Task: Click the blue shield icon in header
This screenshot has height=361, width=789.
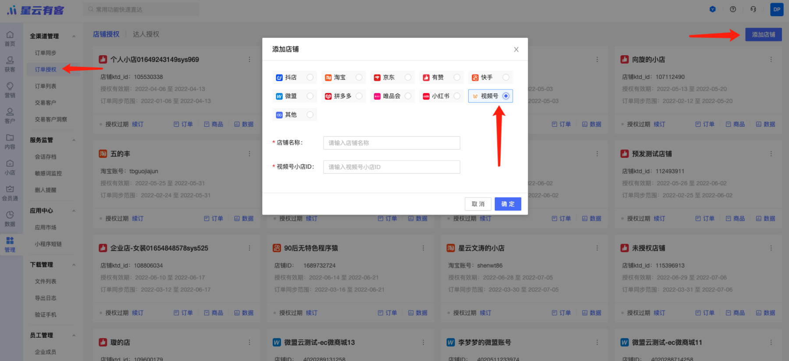Action: [x=713, y=9]
